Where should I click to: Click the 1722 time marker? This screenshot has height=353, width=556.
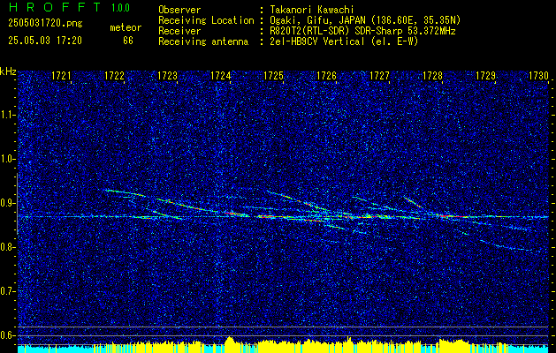click(x=115, y=76)
